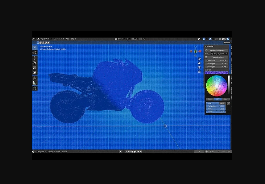Select the Measure tool
The height and width of the screenshot is (184, 265).
34,83
